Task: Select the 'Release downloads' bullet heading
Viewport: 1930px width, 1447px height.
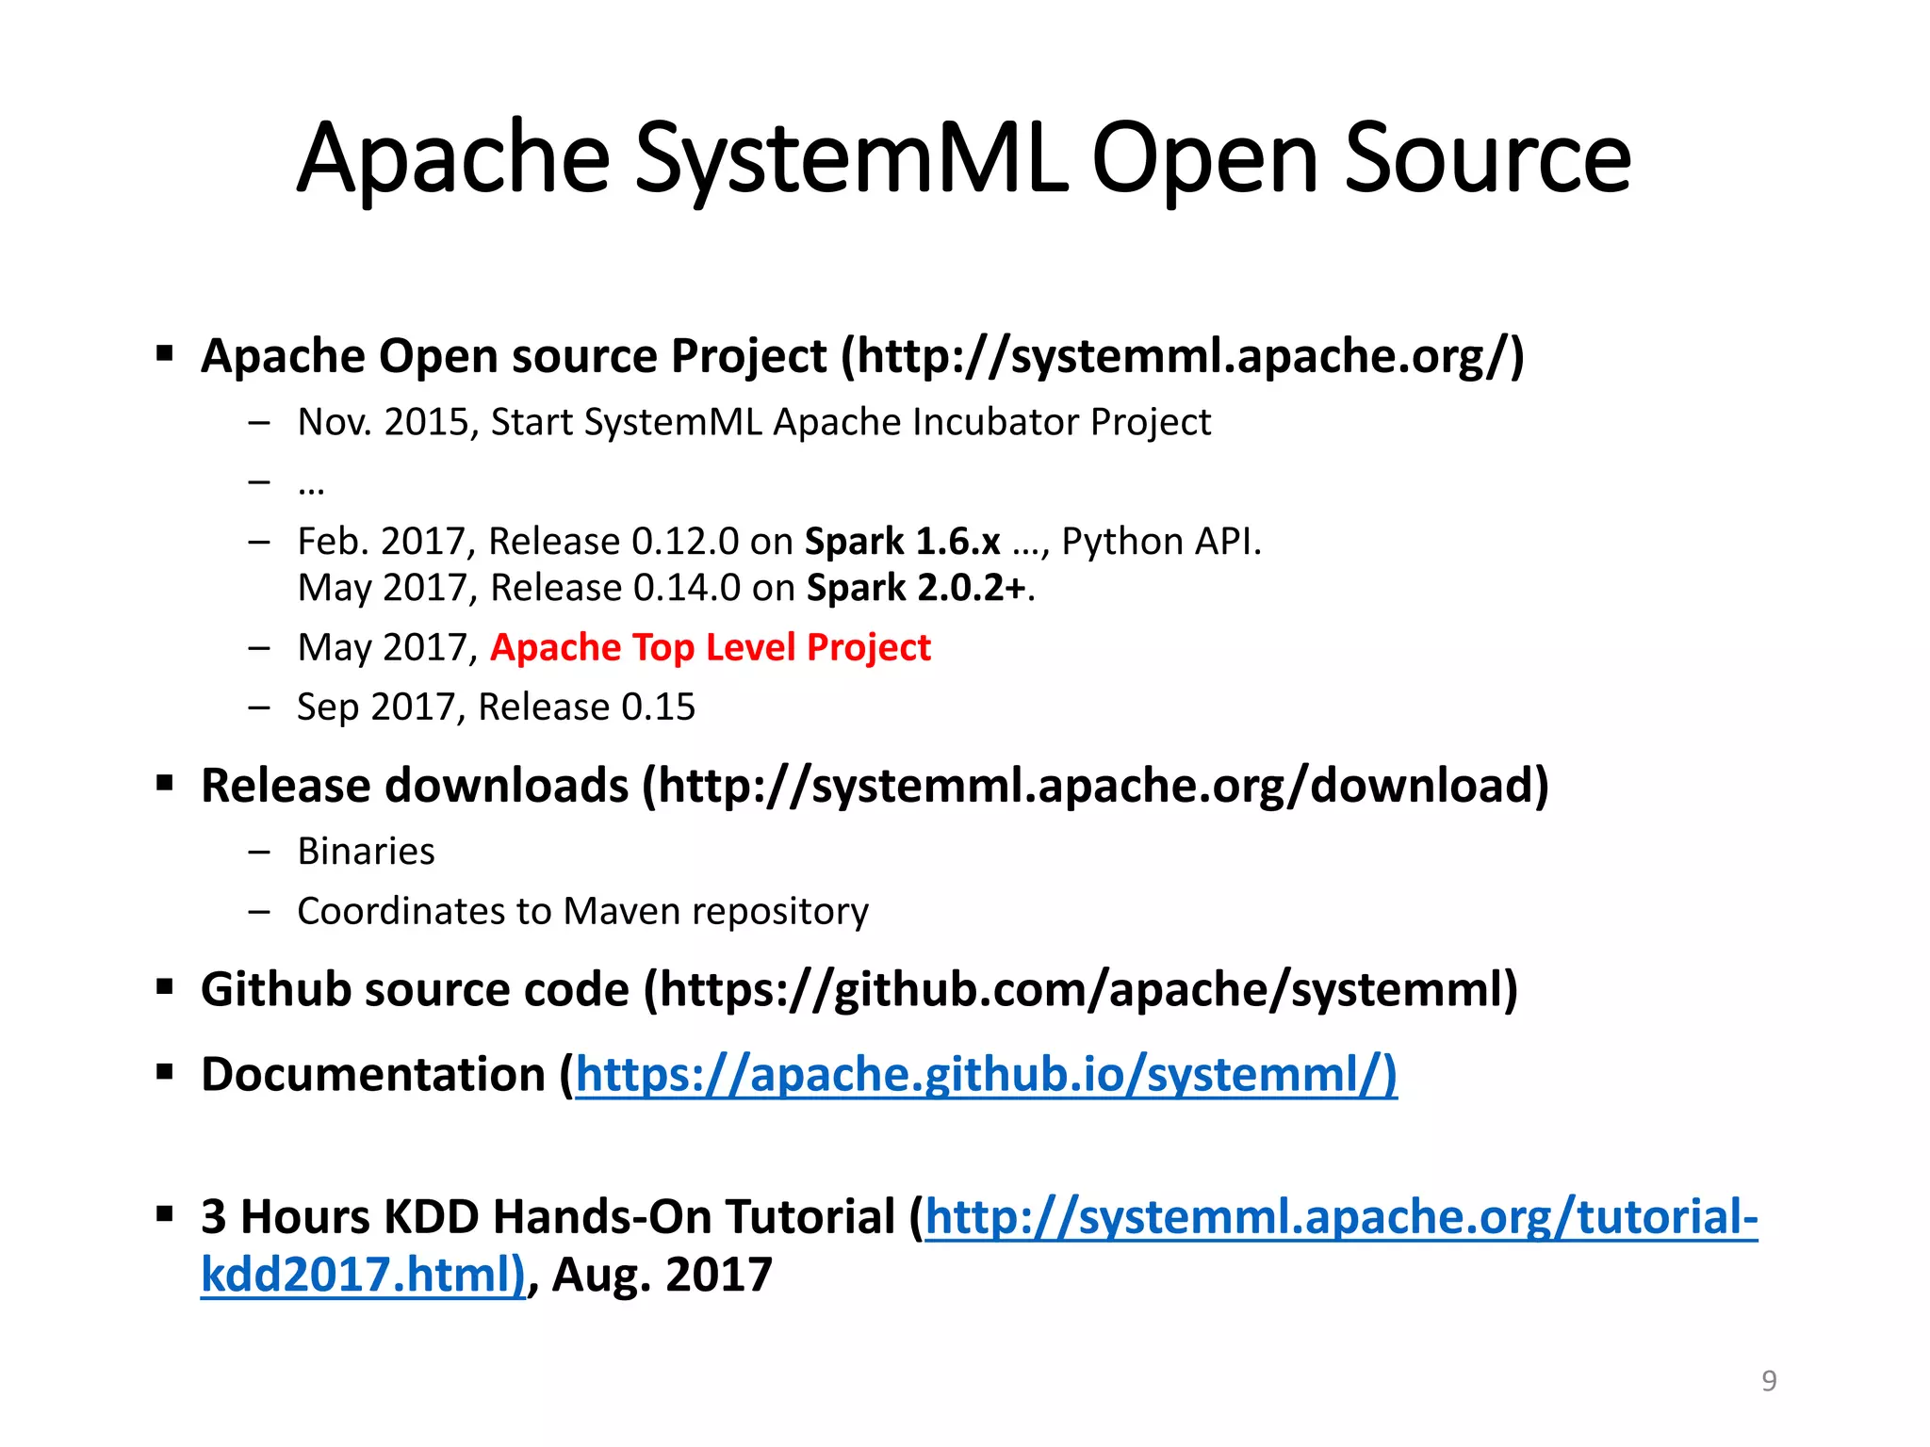Action: point(875,787)
